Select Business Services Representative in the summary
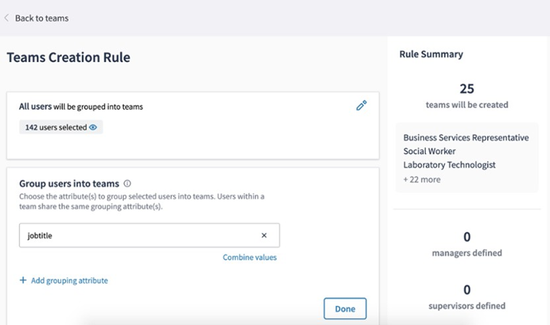This screenshot has width=550, height=325. click(466, 138)
